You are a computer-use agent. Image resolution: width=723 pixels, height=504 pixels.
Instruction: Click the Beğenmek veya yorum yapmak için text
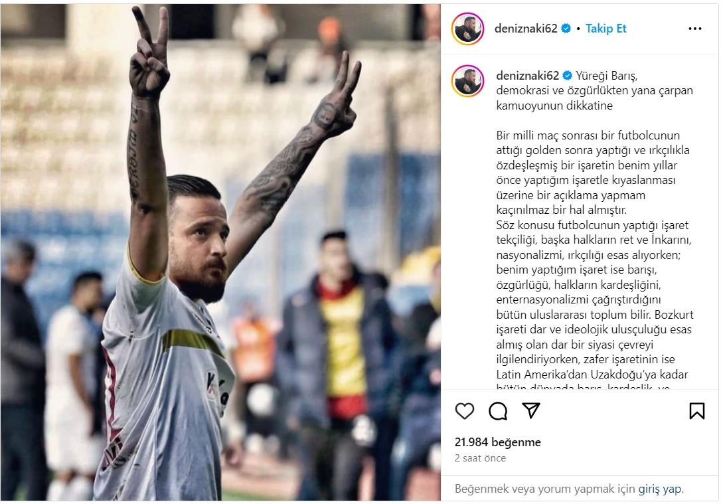click(x=546, y=489)
